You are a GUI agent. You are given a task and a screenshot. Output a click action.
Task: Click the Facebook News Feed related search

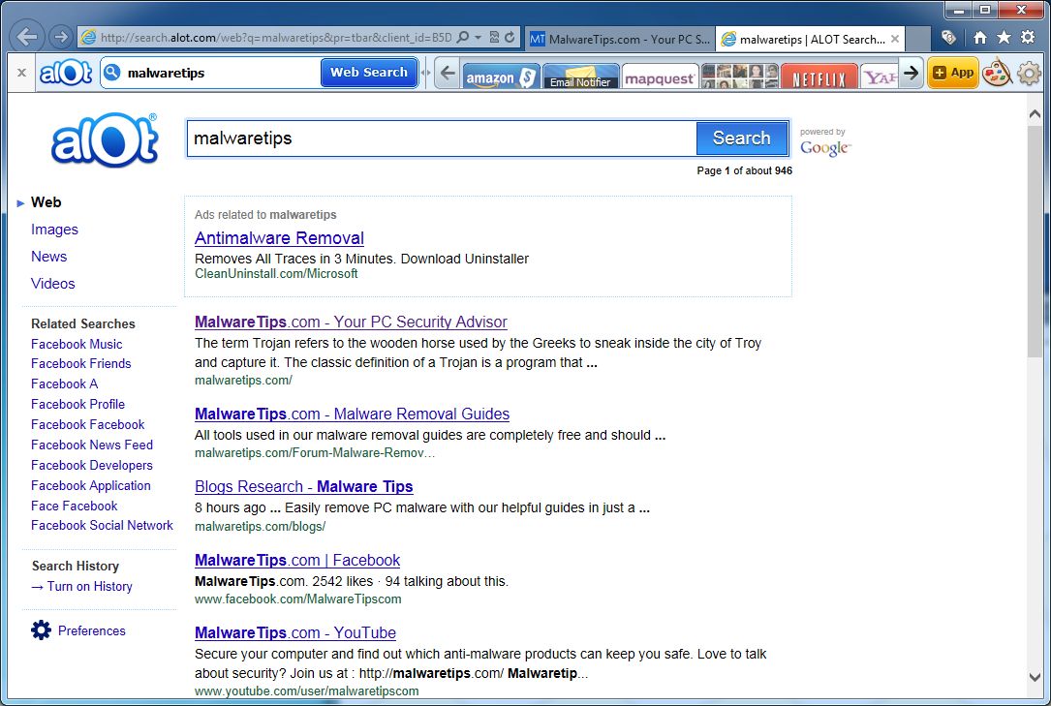click(92, 445)
